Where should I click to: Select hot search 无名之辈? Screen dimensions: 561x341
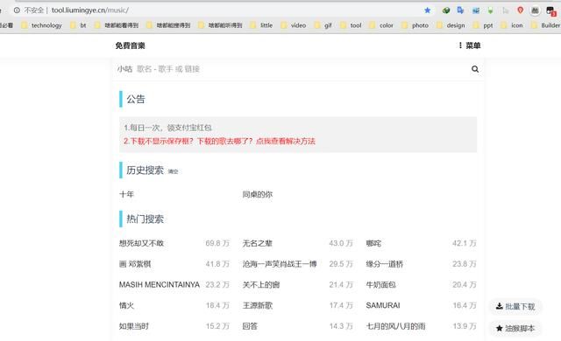(258, 243)
